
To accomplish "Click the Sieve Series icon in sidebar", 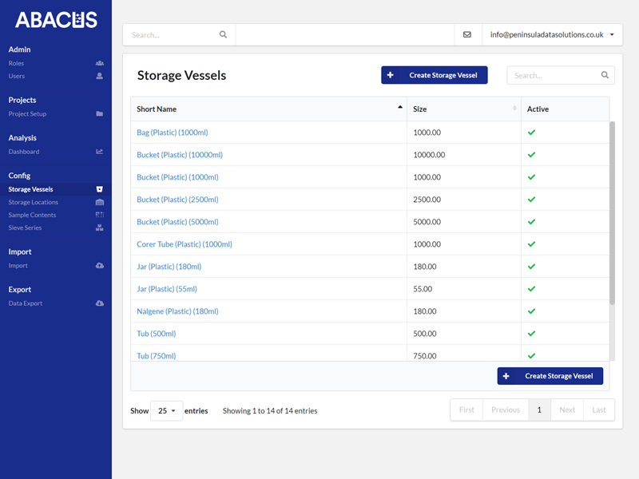I will pos(99,228).
